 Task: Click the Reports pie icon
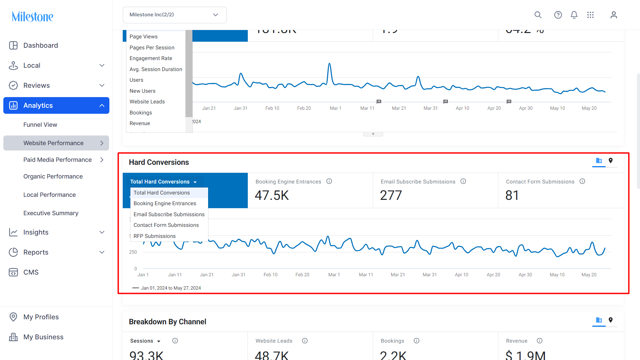[13, 252]
